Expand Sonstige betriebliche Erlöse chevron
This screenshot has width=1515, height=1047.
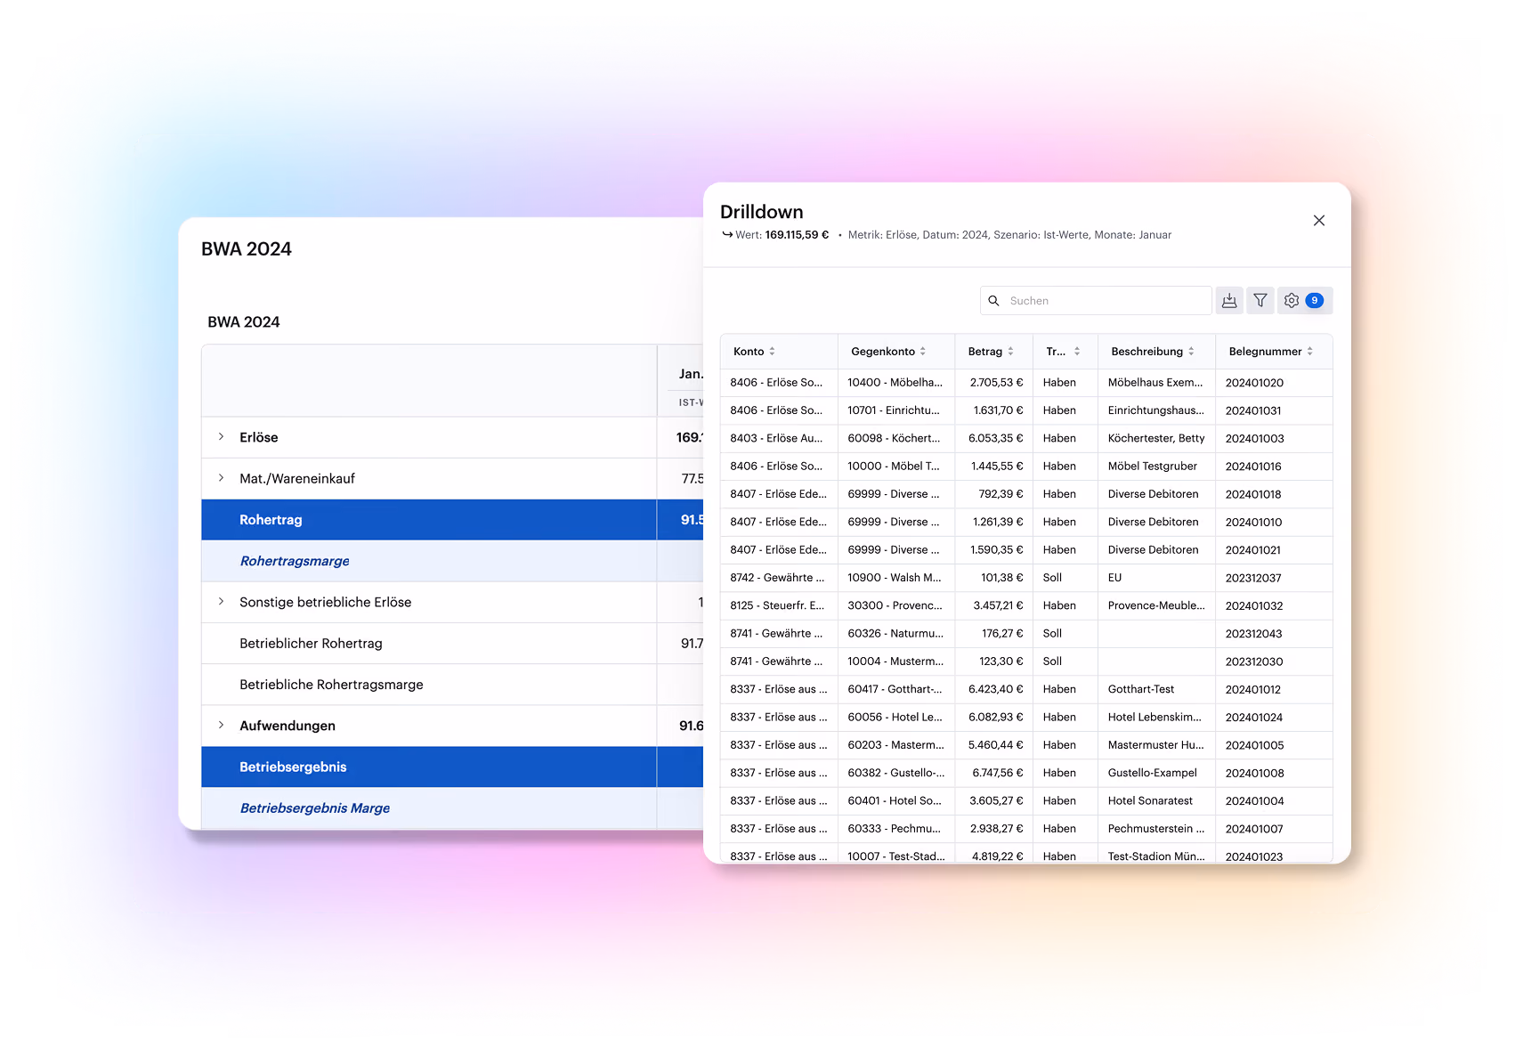point(221,602)
